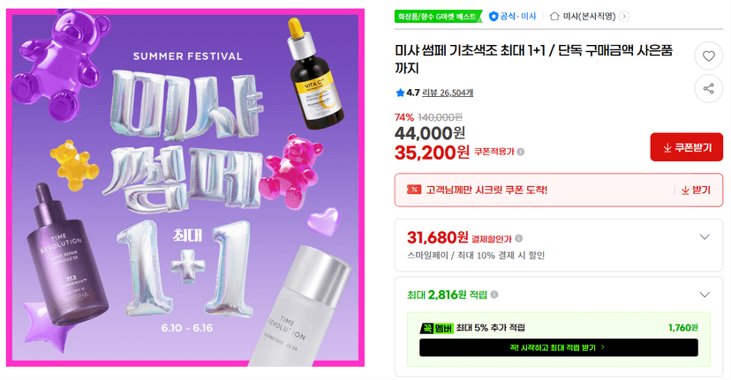Click the arrow icon after 미사(본사직영)
This screenshot has width=731, height=380.
click(x=624, y=16)
